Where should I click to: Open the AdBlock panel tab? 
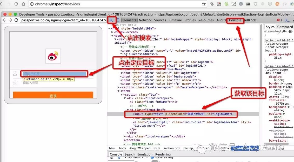pyautogui.click(x=250, y=20)
